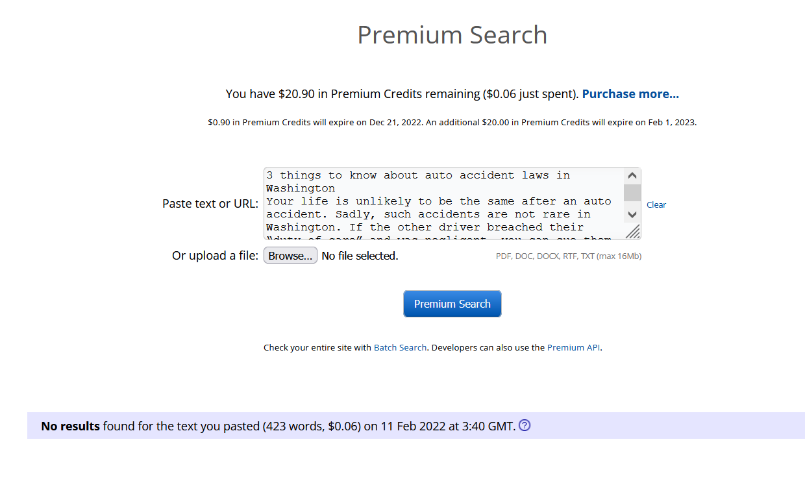Click the 'No results' message banner

point(278,426)
